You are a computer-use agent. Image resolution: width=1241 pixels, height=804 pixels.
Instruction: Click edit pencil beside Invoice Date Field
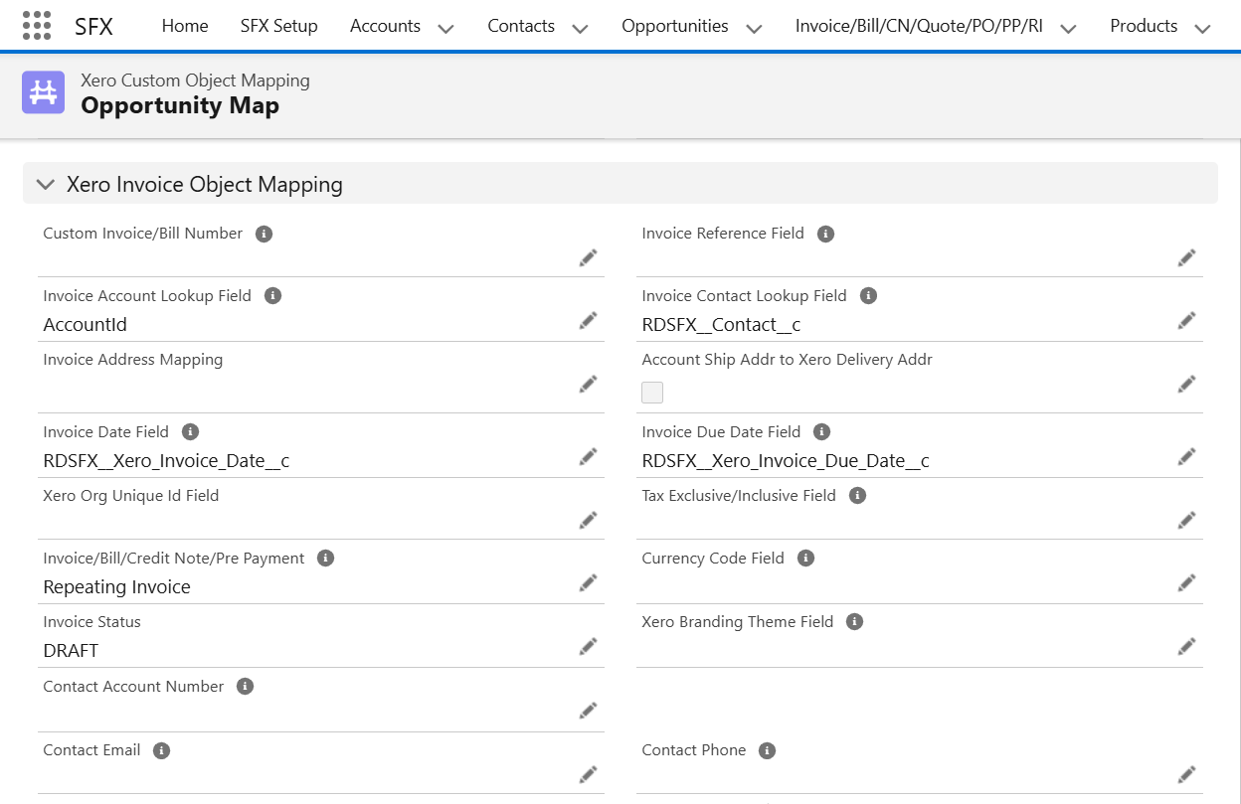588,457
